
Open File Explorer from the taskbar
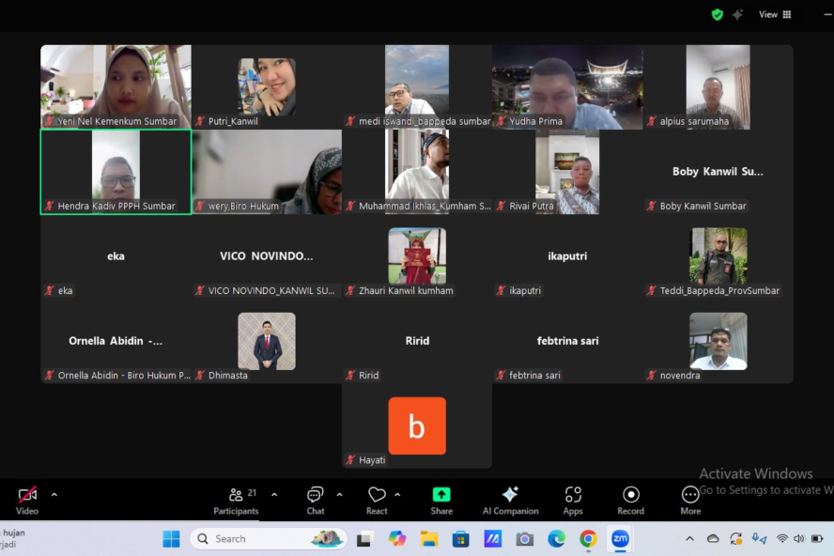428,539
